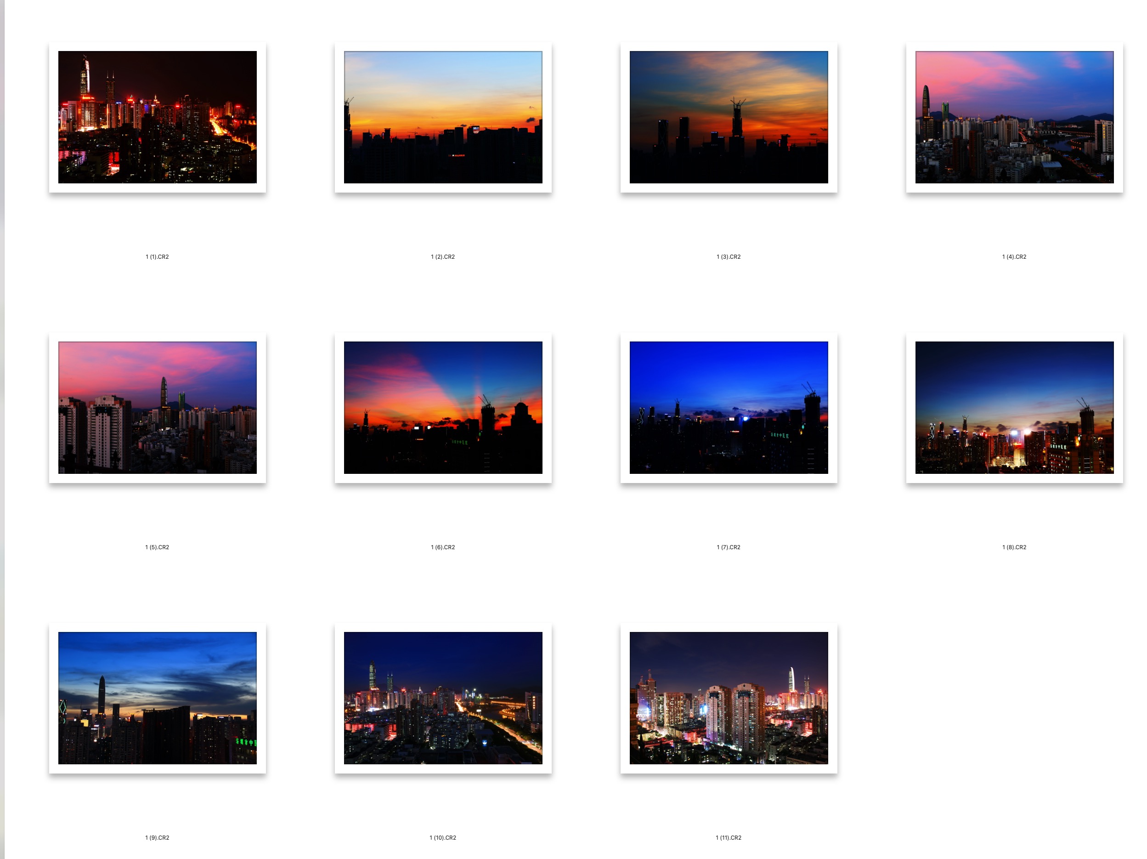Image resolution: width=1147 pixels, height=859 pixels.
Task: Select the sun rays sunset photo 1 (6).CR2
Action: [443, 408]
